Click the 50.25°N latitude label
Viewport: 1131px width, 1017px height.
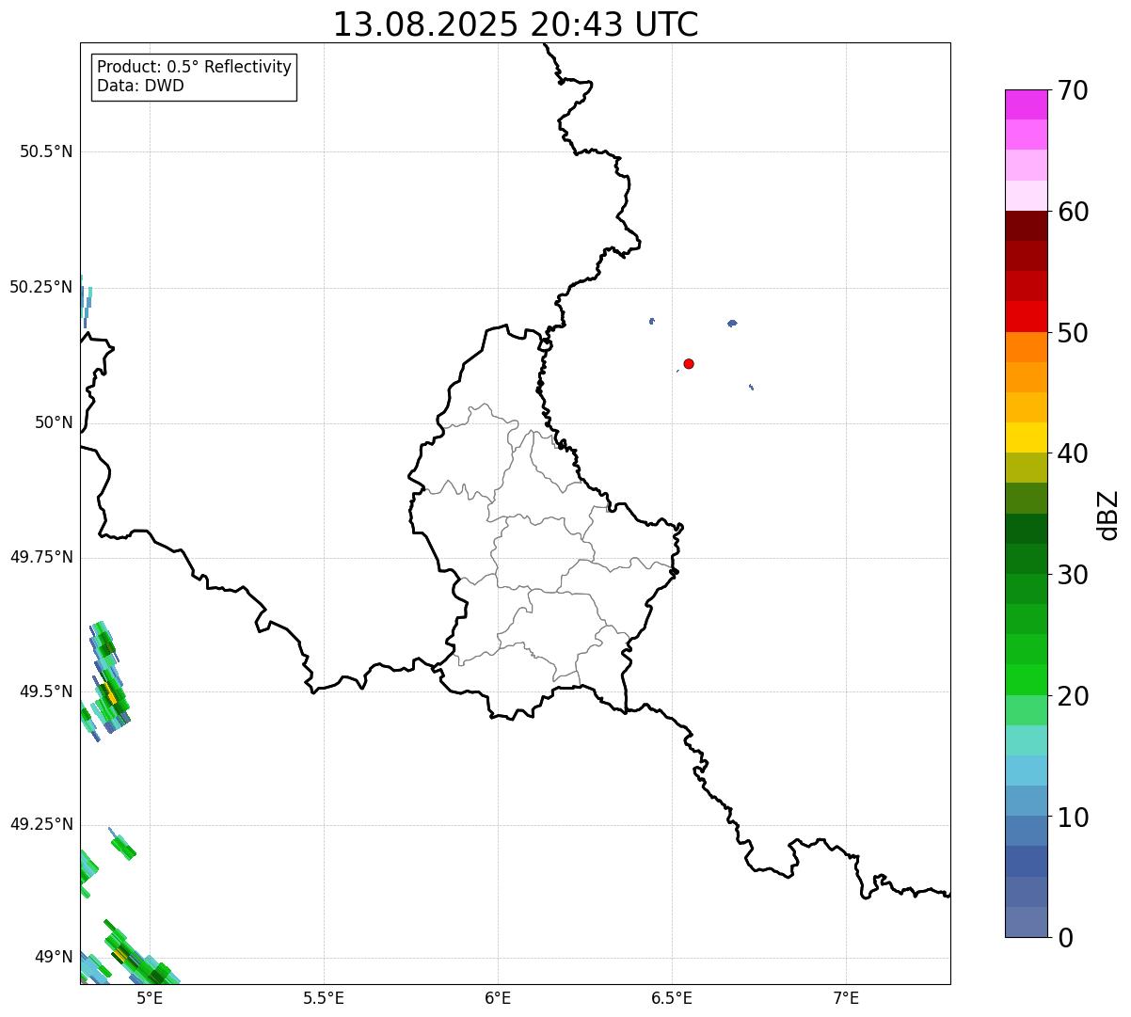(x=41, y=287)
